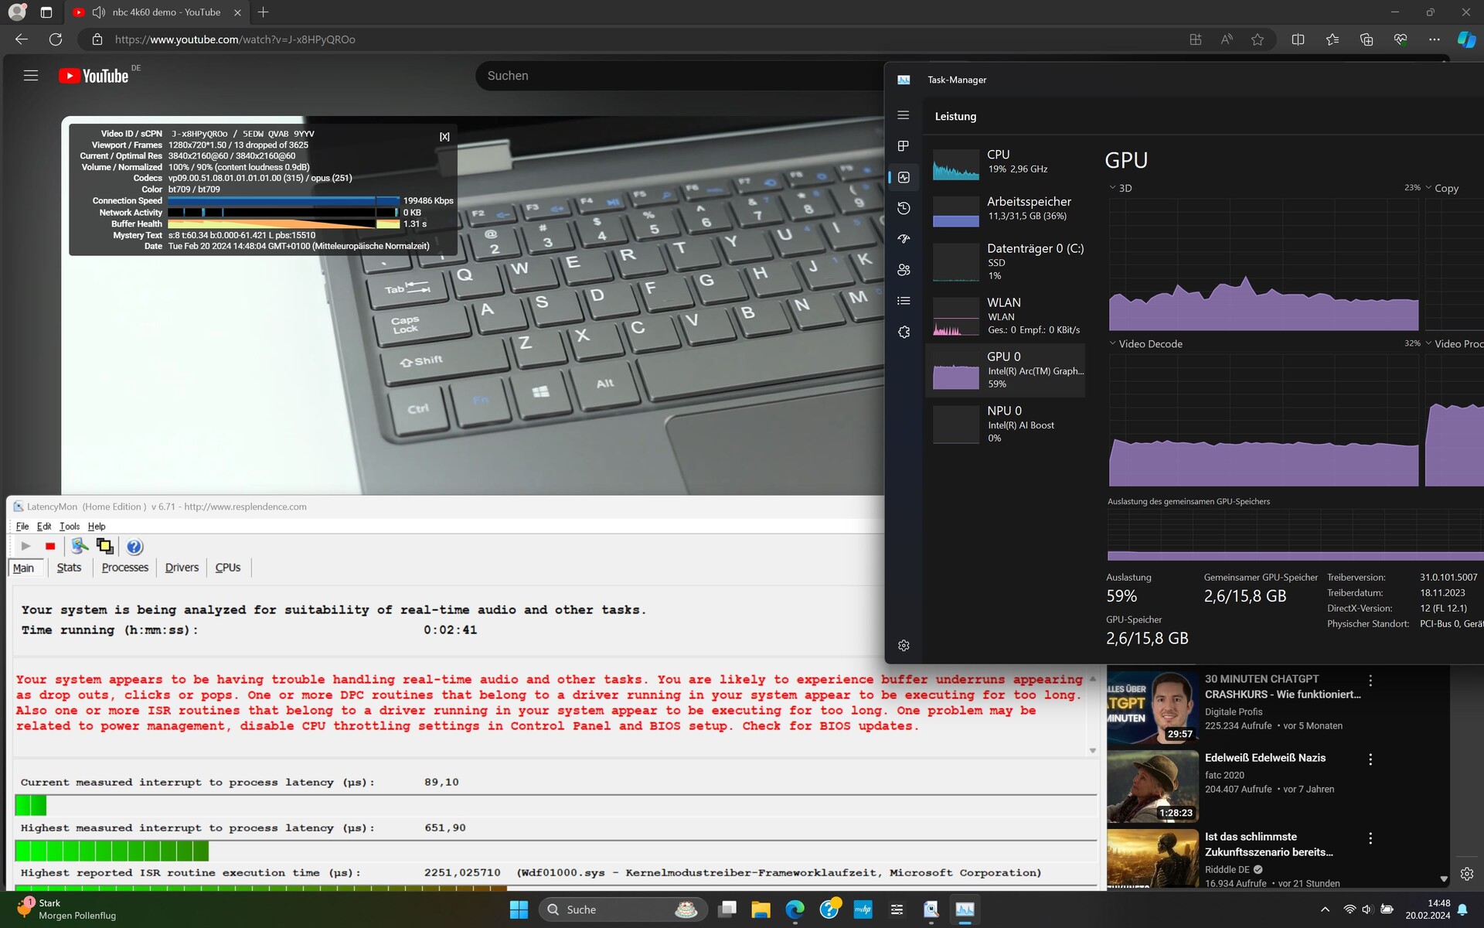Open Task Manager's Users sidebar icon
1484x928 pixels.
point(904,270)
